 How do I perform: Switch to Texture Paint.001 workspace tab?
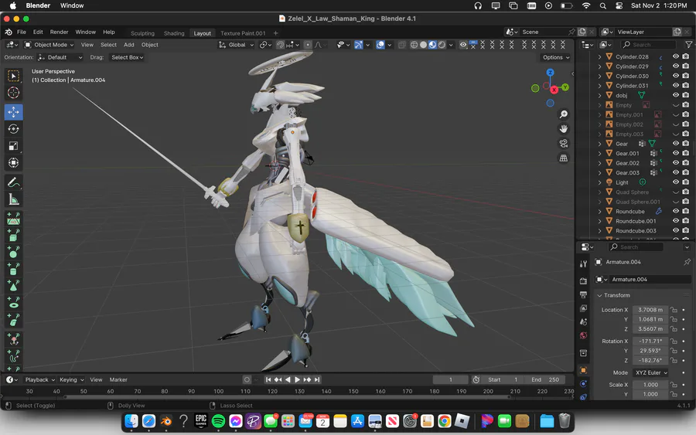243,33
